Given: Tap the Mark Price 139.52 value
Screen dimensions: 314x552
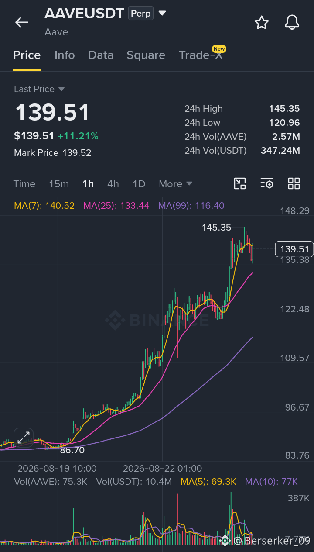Looking at the screenshot, I should tap(77, 153).
